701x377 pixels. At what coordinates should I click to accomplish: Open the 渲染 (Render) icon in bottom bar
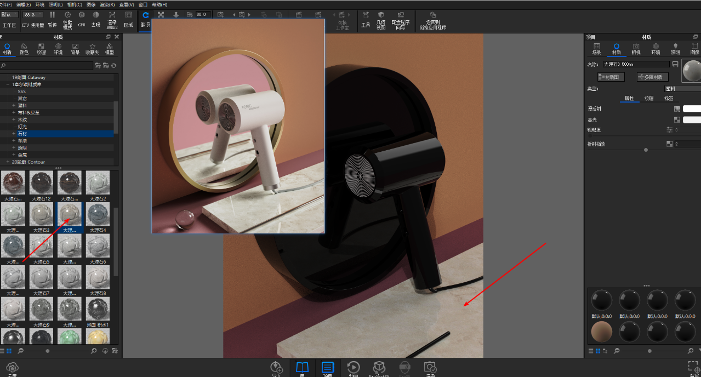[430, 368]
